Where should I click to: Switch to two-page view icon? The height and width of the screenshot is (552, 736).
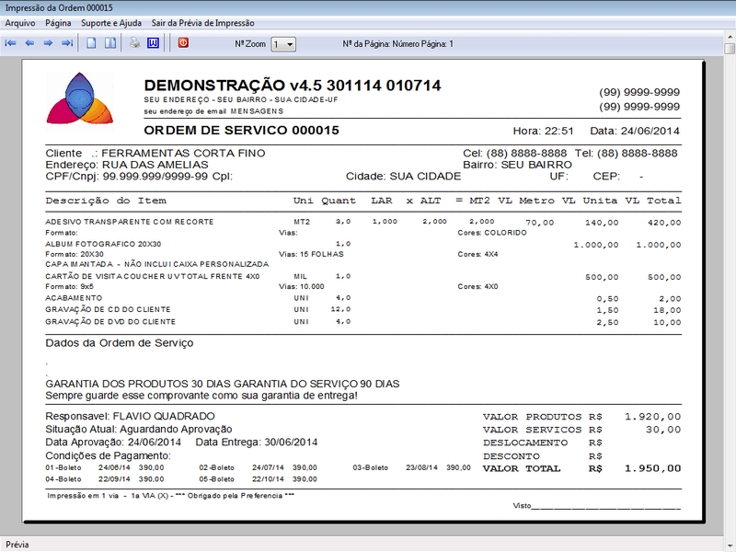click(x=109, y=43)
